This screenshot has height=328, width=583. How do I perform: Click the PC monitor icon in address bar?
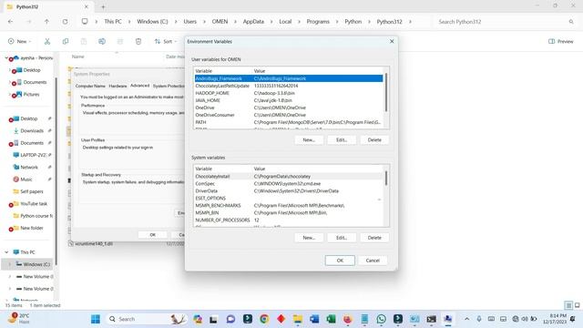point(85,22)
